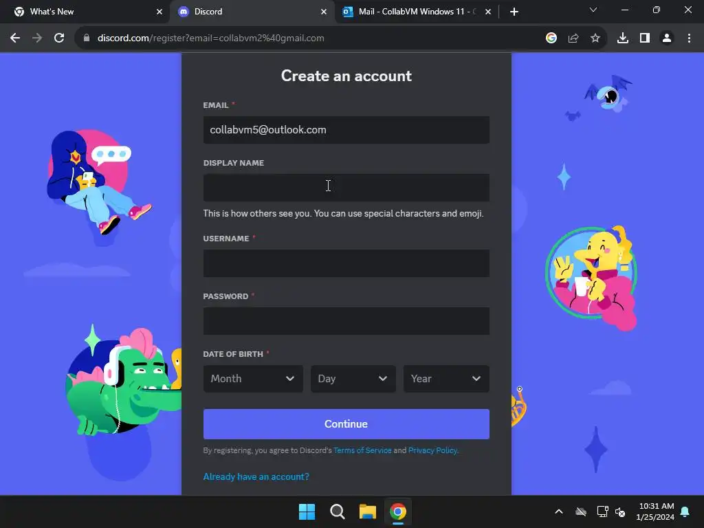Open the Day dropdown
Image resolution: width=704 pixels, height=528 pixels.
[x=353, y=379]
